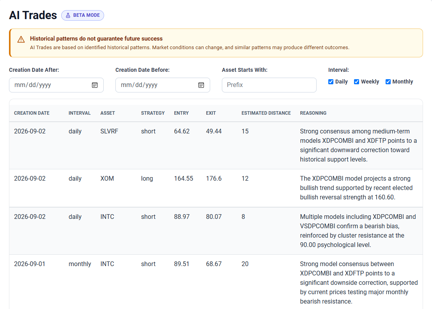
Task: Focus the Creation Date After date field
Action: coord(56,85)
